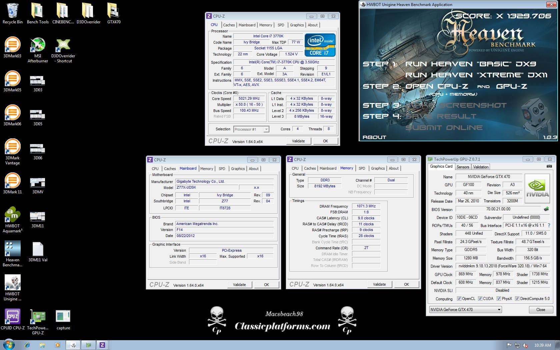This screenshot has height=350, width=560.
Task: Click the DRAM Frequency 1071.3 MHz field
Action: (x=366, y=206)
